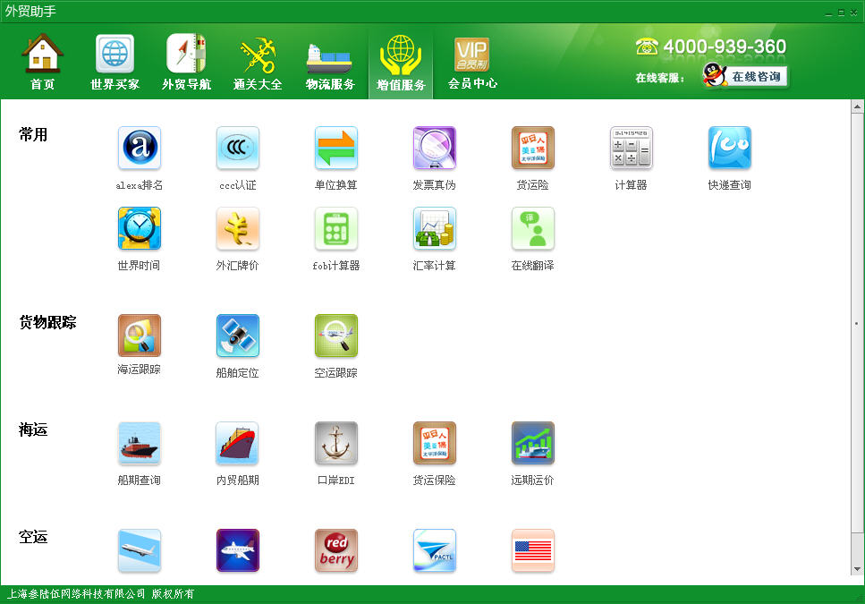Switch to the 首页 home tab
This screenshot has width=865, height=604.
(42, 63)
